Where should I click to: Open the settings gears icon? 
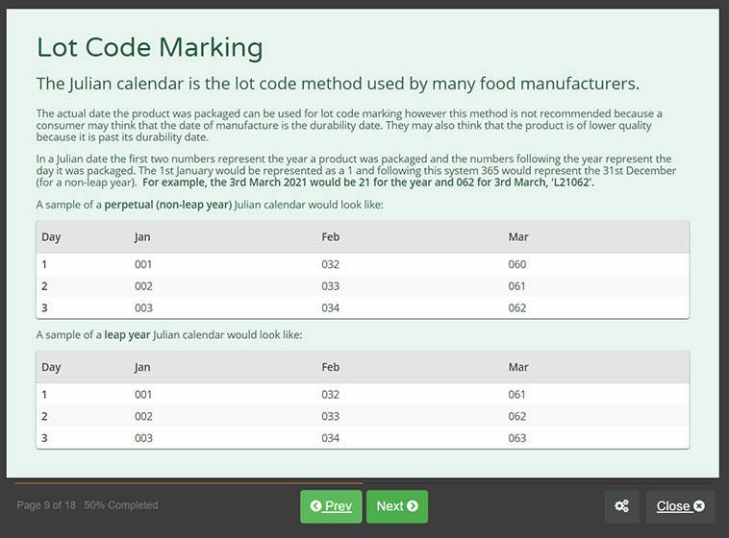622,506
